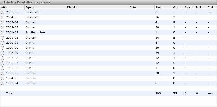217x107 pixels.
Task: Sort by the Part column header
Action: click(x=163, y=7)
